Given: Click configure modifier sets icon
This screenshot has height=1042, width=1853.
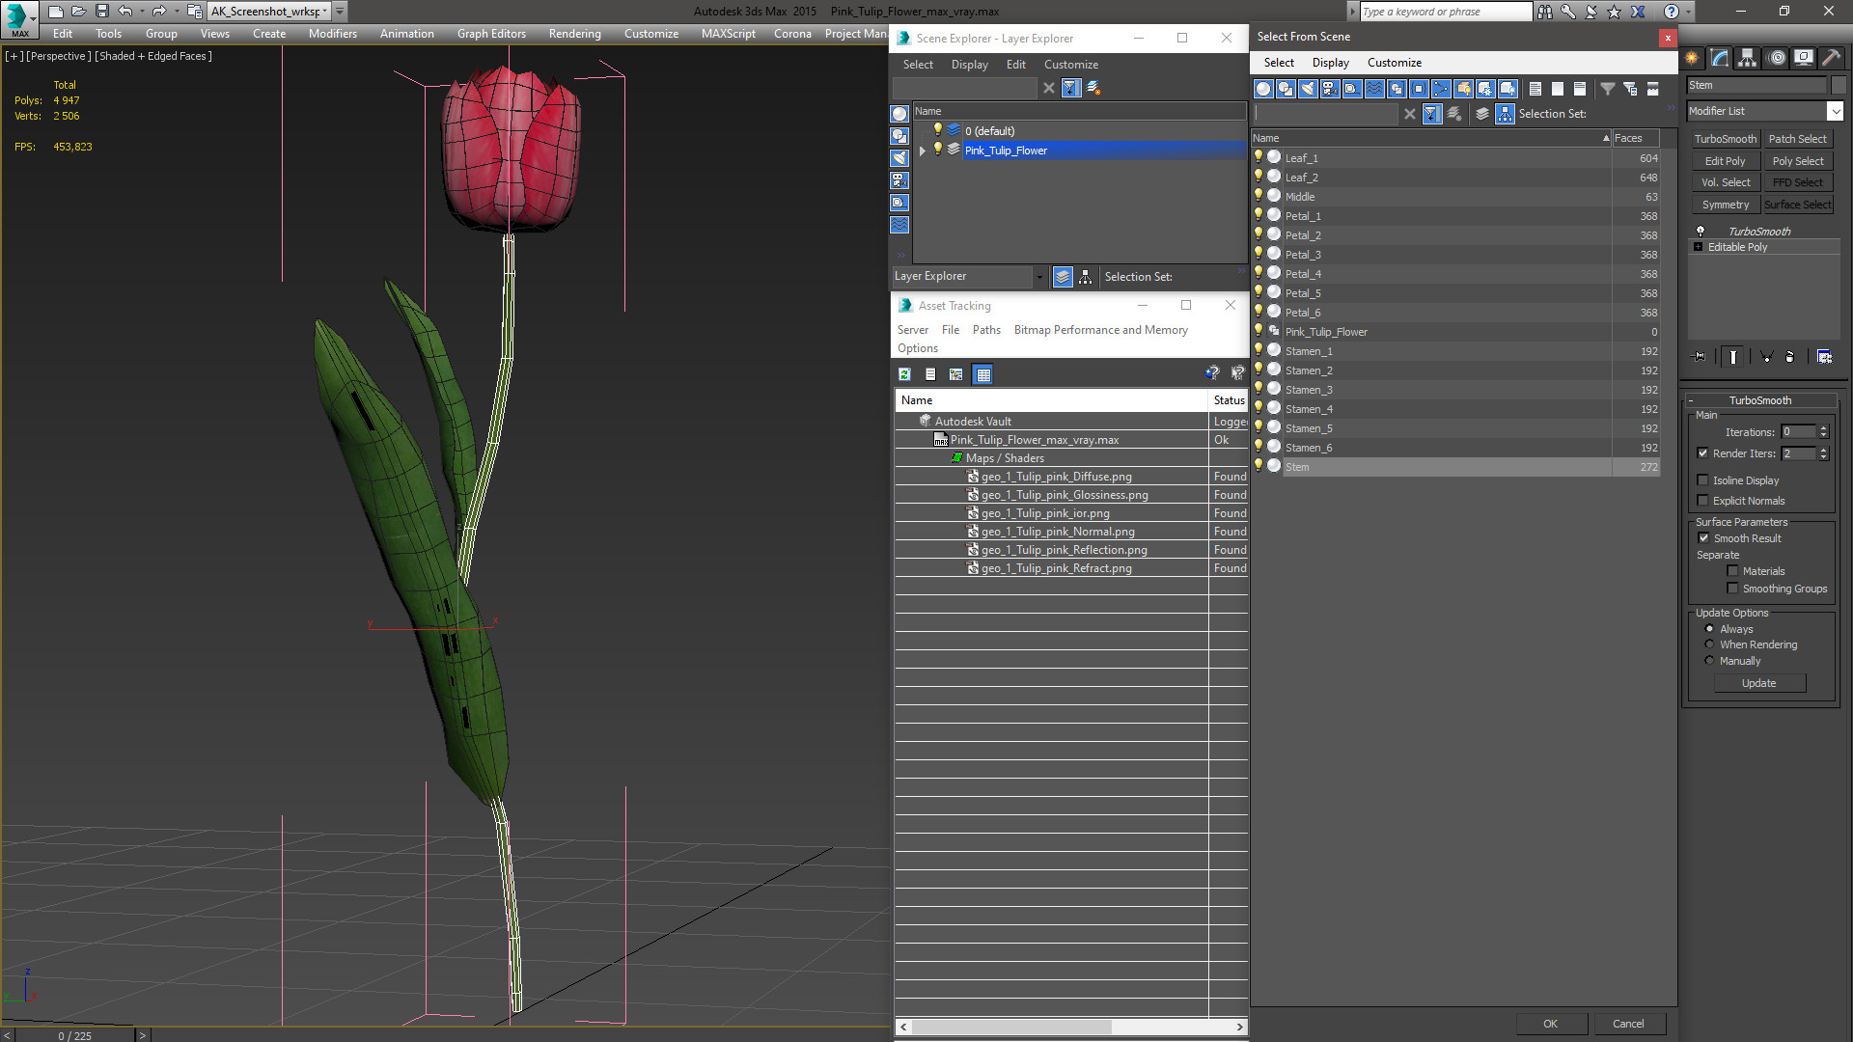Looking at the screenshot, I should [1824, 357].
